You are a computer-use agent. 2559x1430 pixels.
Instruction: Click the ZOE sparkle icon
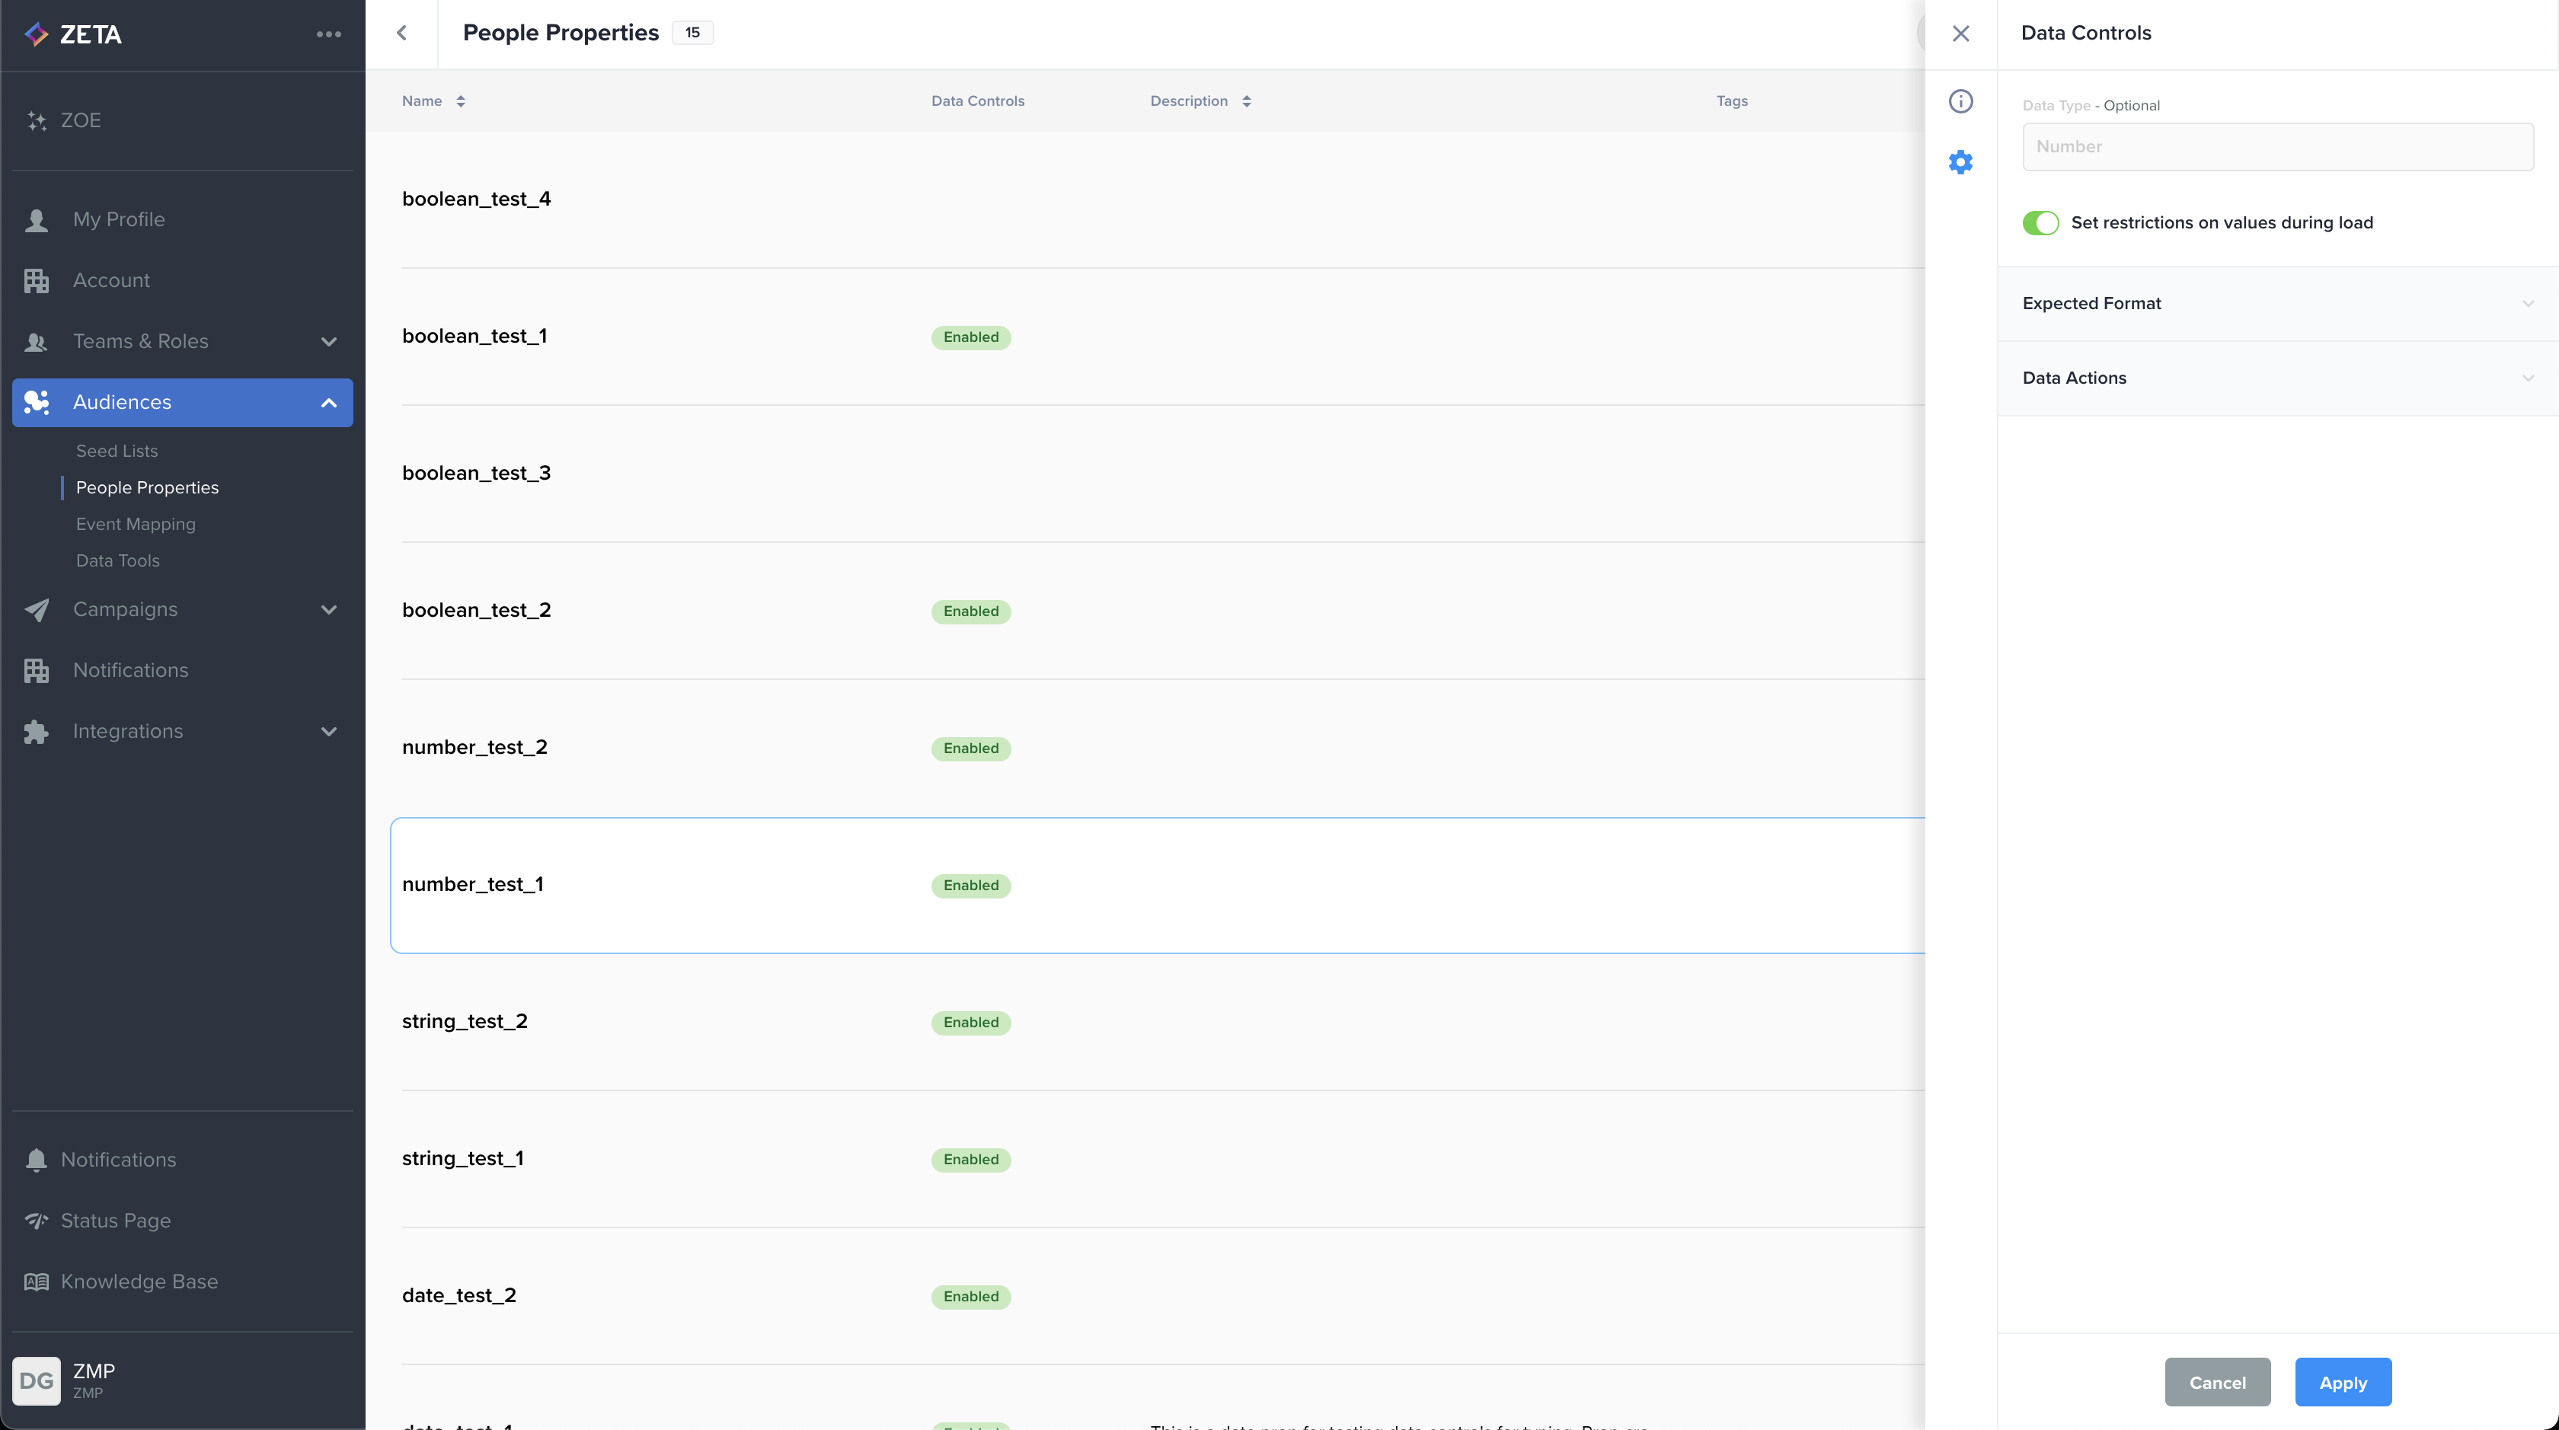(37, 121)
